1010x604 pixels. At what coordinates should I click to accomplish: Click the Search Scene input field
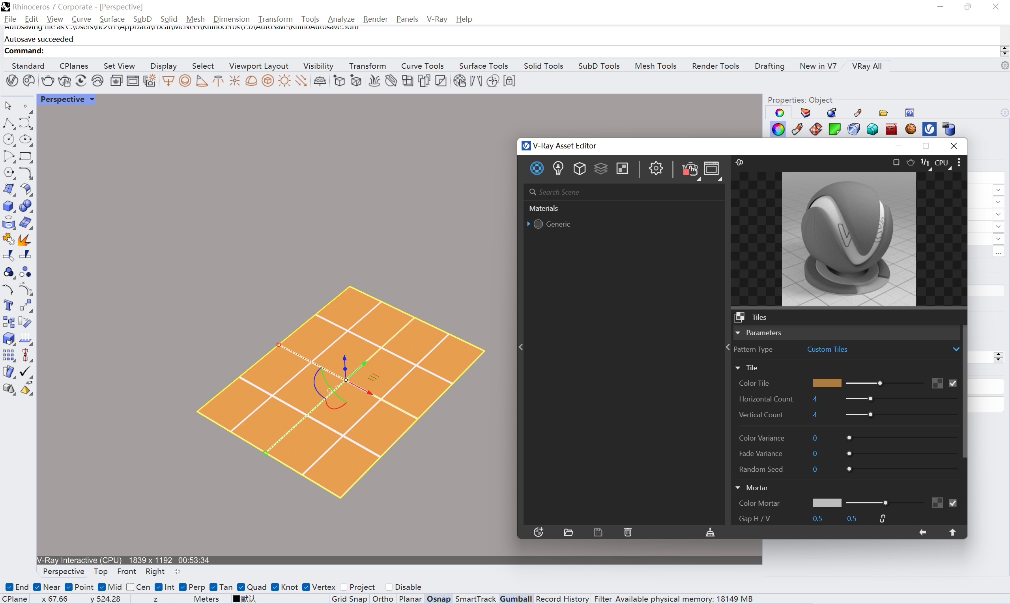[x=625, y=192]
